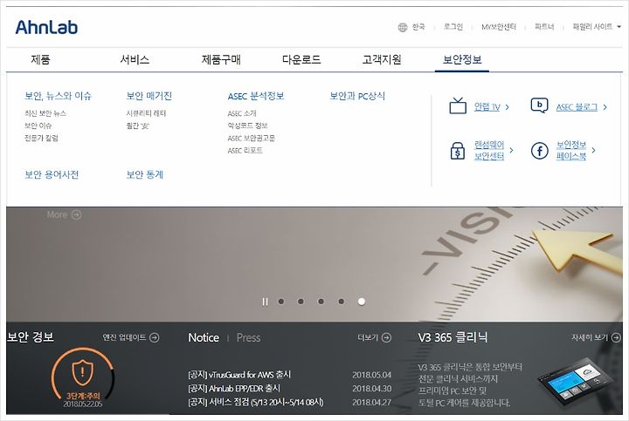The height and width of the screenshot is (421, 629).
Task: Open the vTrusGuard for AWS 출시 notice
Action: tap(239, 375)
